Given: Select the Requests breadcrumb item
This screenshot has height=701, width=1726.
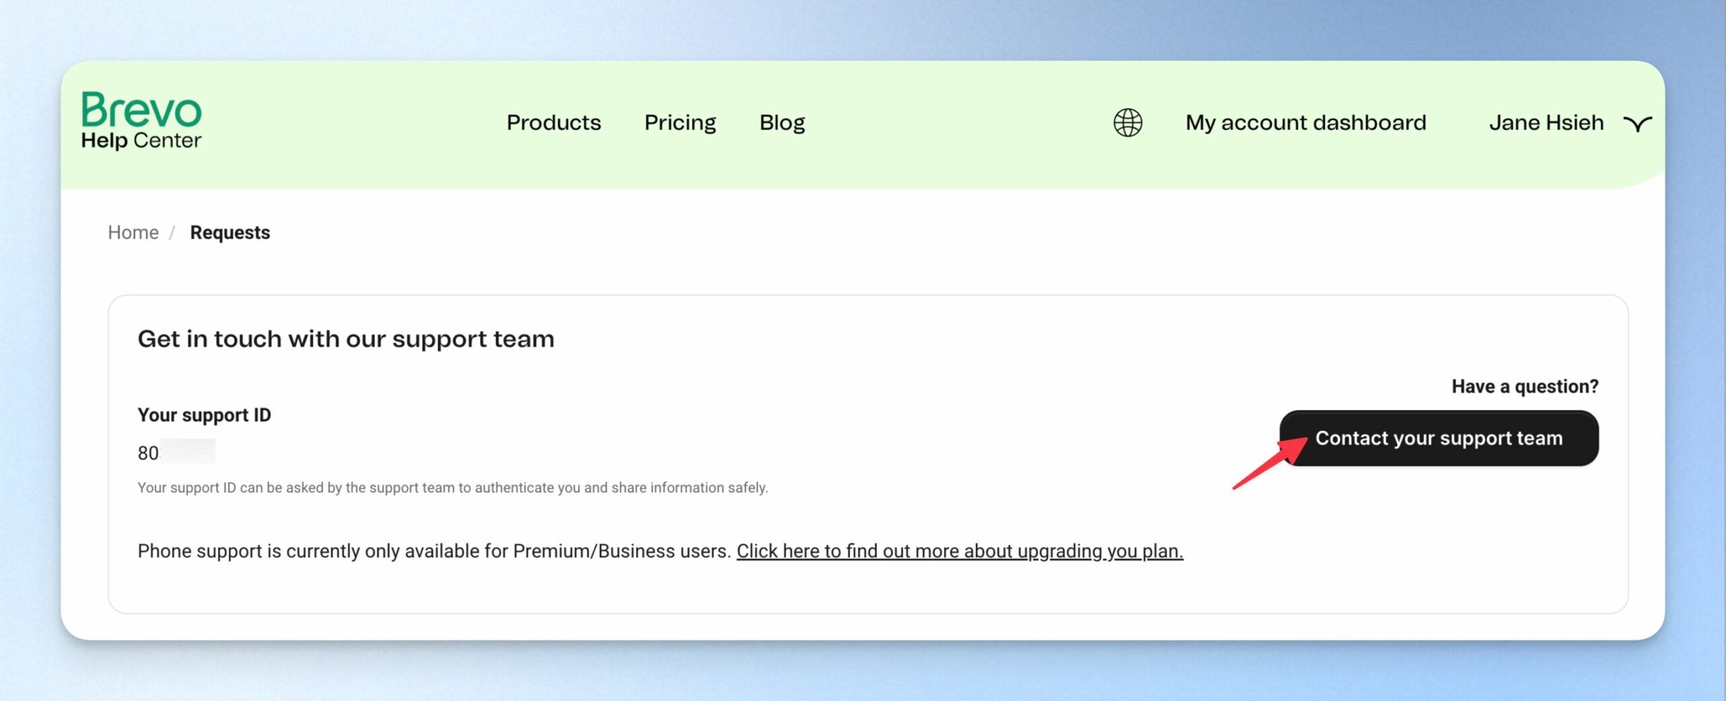Looking at the screenshot, I should (230, 233).
